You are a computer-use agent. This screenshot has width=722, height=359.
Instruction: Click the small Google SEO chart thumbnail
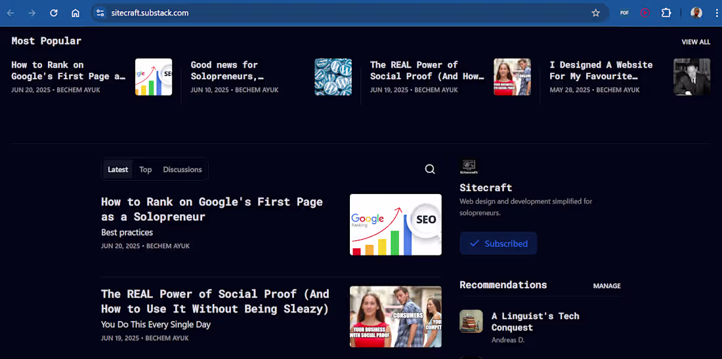[x=154, y=77]
